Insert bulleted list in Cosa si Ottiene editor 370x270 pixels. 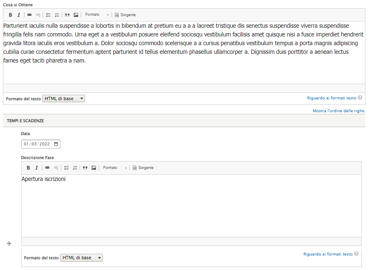click(48, 15)
